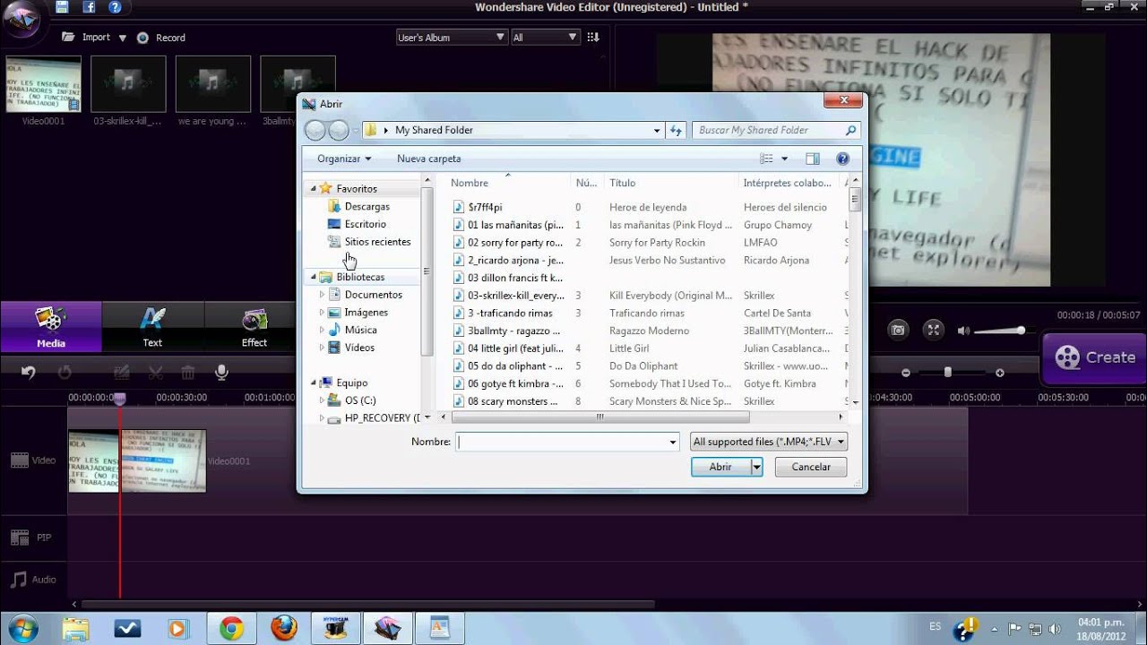Click the Nombre filename input field
Viewport: 1147px width, 645px height.
pyautogui.click(x=561, y=442)
